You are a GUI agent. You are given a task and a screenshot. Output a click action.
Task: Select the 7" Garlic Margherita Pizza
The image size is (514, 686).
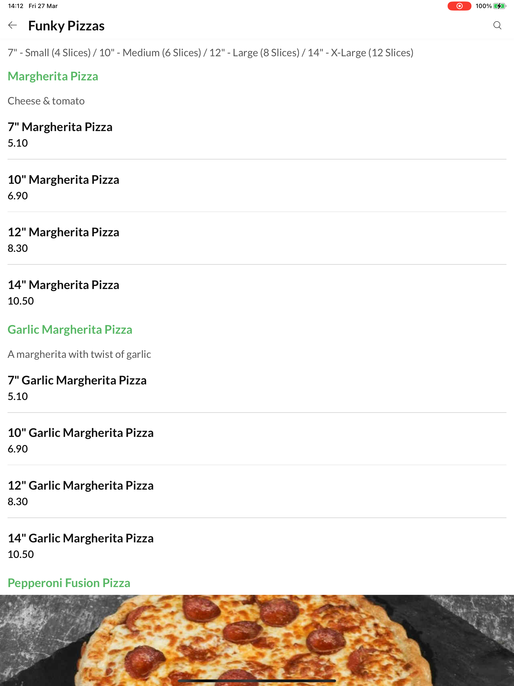(x=257, y=388)
